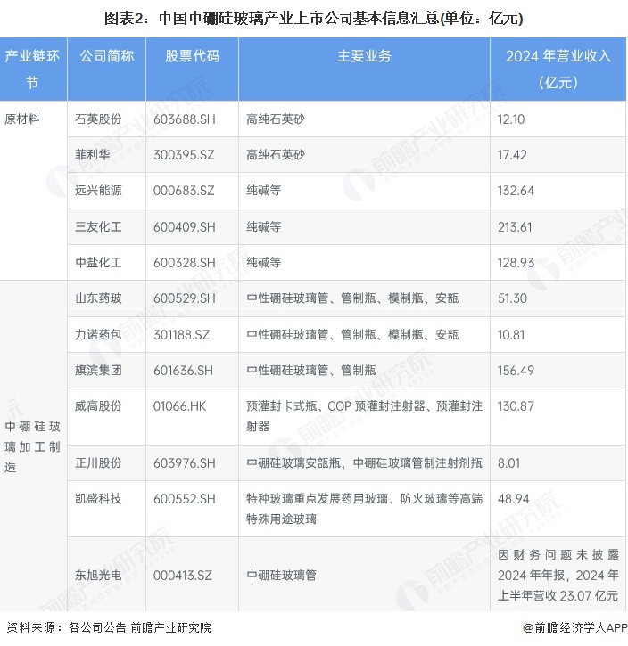This screenshot has height=646, width=628.
Task: Click the 资料来源 source line
Action: pos(109,627)
